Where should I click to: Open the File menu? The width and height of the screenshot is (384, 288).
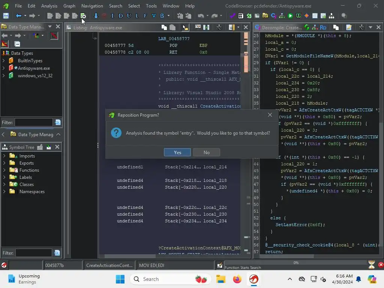coord(18,6)
